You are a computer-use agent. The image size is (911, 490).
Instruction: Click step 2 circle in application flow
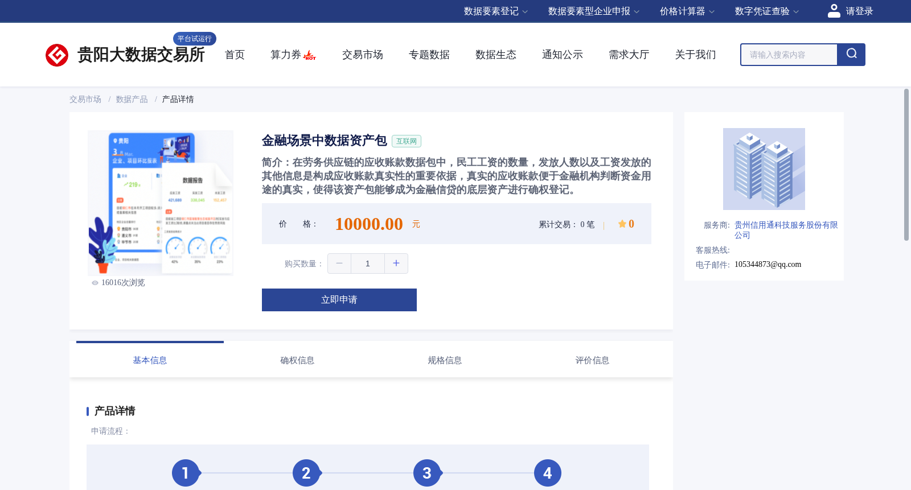306,473
